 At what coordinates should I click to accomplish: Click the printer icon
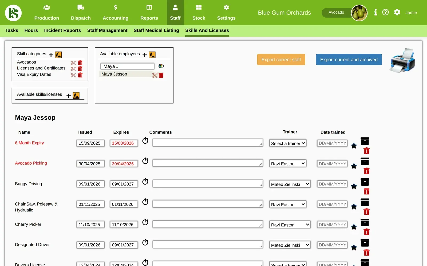[402, 60]
